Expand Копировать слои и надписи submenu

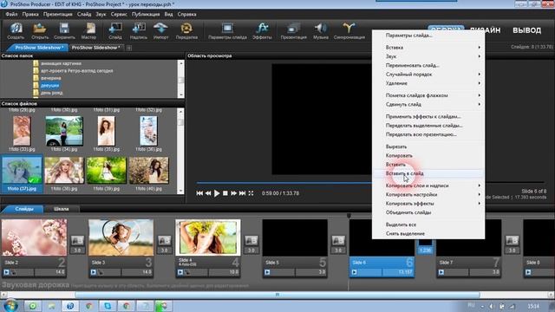click(x=428, y=185)
